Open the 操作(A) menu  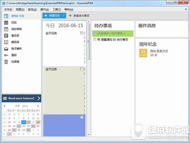[45, 9]
